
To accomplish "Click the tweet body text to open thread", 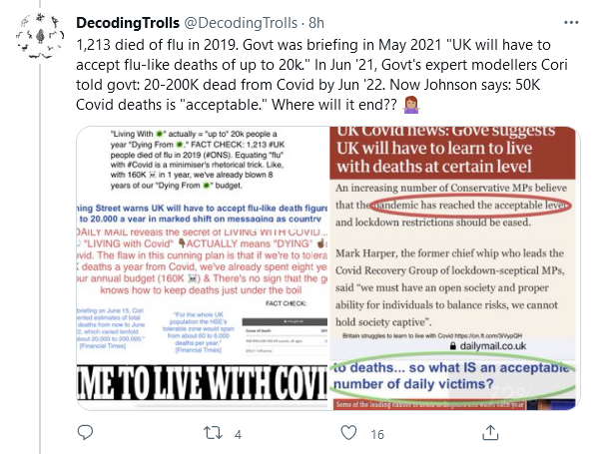I will tap(321, 75).
